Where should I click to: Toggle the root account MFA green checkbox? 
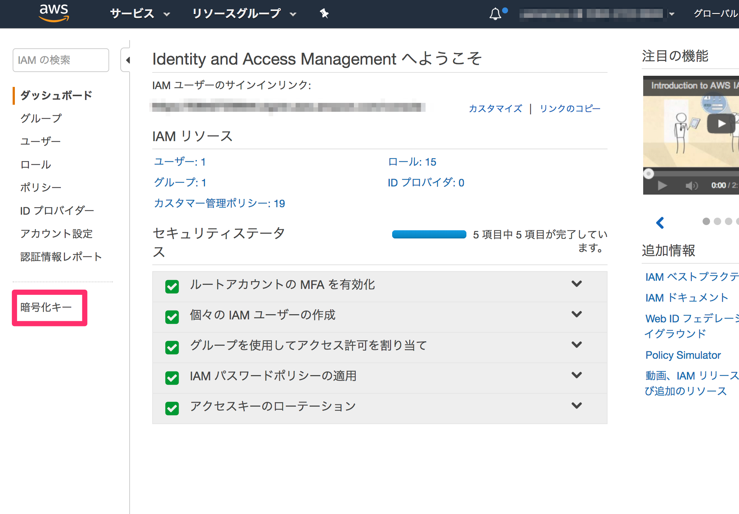(x=172, y=286)
